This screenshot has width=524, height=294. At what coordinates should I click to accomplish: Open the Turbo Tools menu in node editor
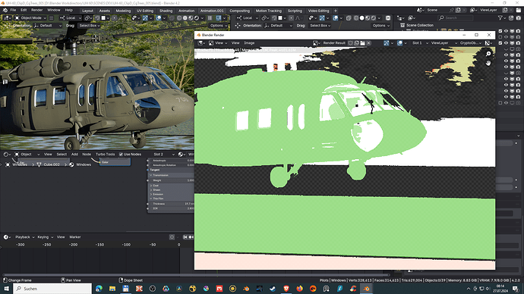pyautogui.click(x=106, y=155)
